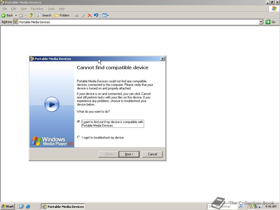Click the taskbar clock 9:46 AM

coord(271,206)
